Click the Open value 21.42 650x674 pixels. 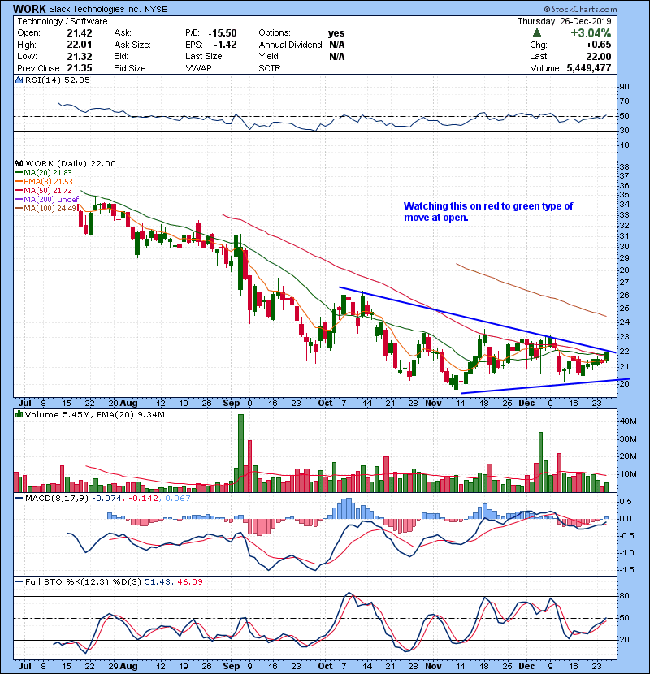point(80,33)
